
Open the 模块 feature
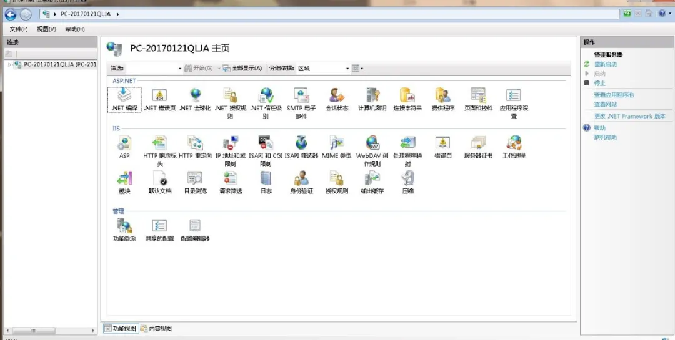tap(124, 183)
